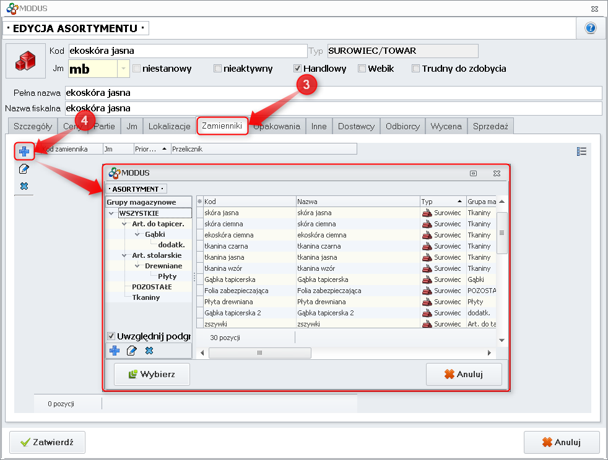Add a new substitute with plus icon
Image resolution: width=608 pixels, height=460 pixels.
(24, 151)
